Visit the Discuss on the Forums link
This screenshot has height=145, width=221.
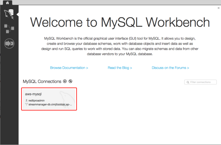pos(170,68)
